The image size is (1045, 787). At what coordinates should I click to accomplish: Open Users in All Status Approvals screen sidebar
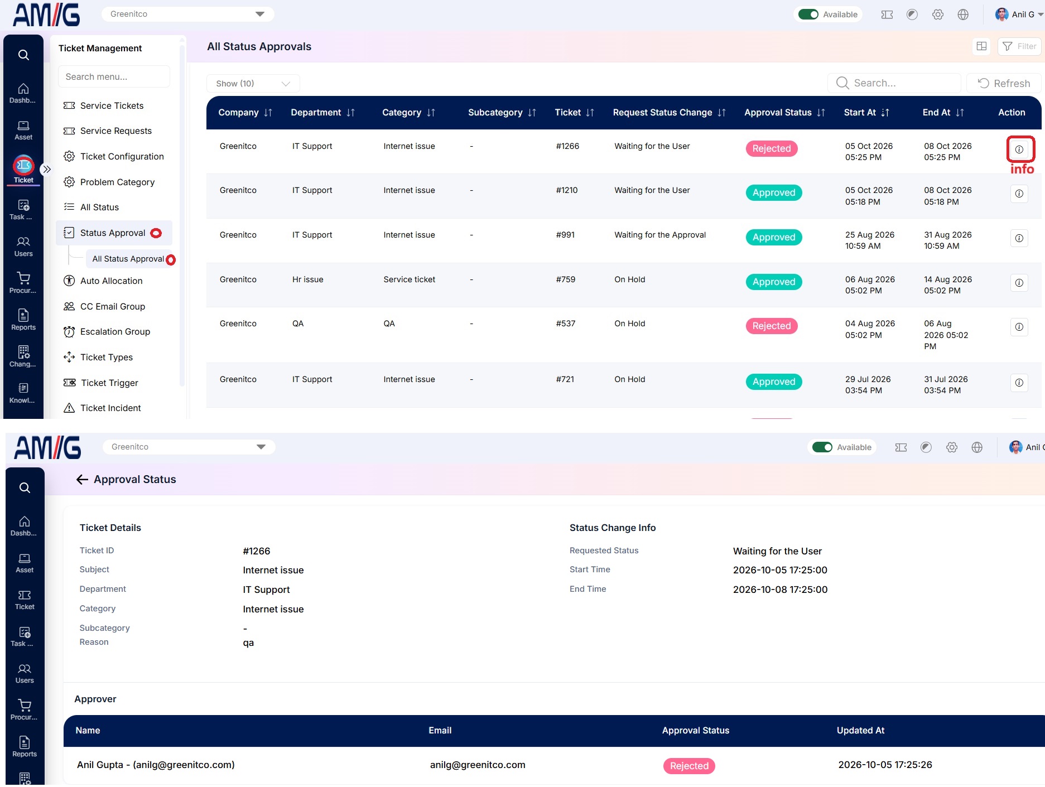point(23,247)
